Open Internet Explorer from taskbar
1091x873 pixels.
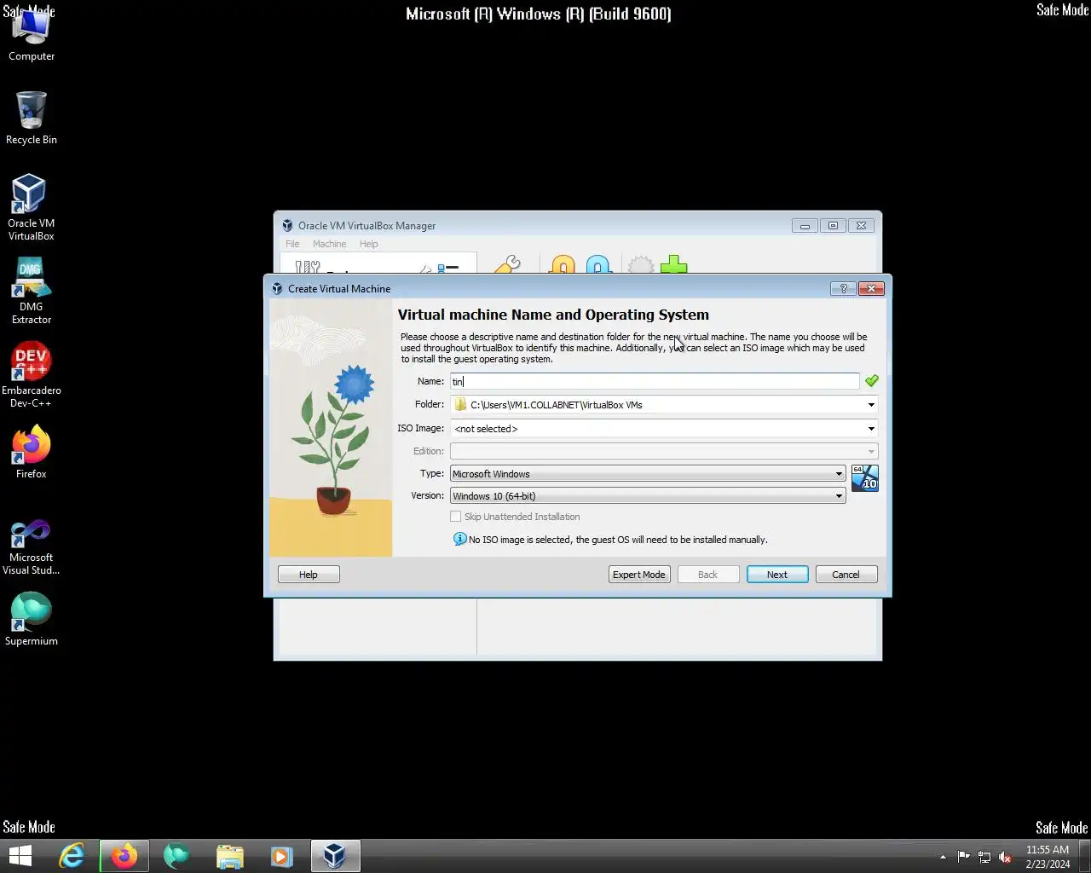tap(72, 856)
